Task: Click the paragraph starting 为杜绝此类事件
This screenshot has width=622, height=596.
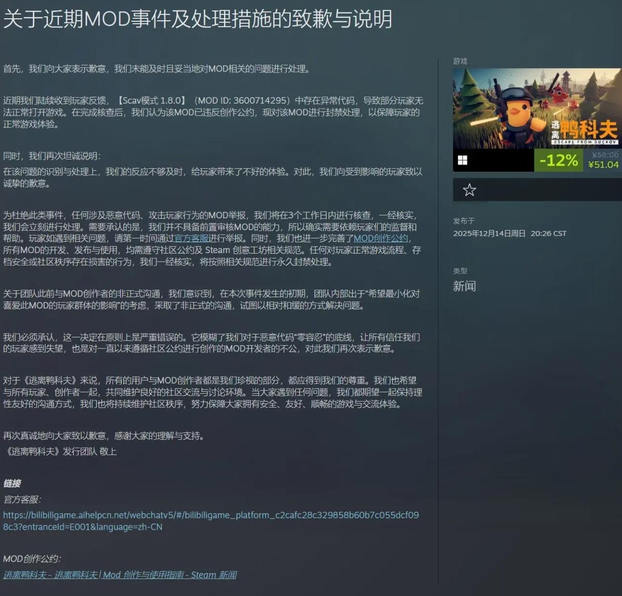Action: tap(212, 238)
